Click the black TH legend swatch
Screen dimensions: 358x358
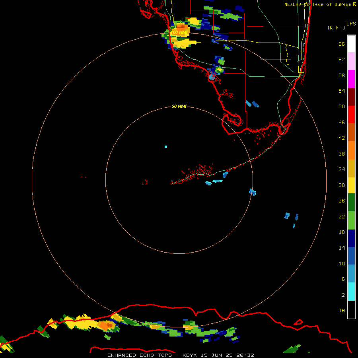tap(351, 309)
